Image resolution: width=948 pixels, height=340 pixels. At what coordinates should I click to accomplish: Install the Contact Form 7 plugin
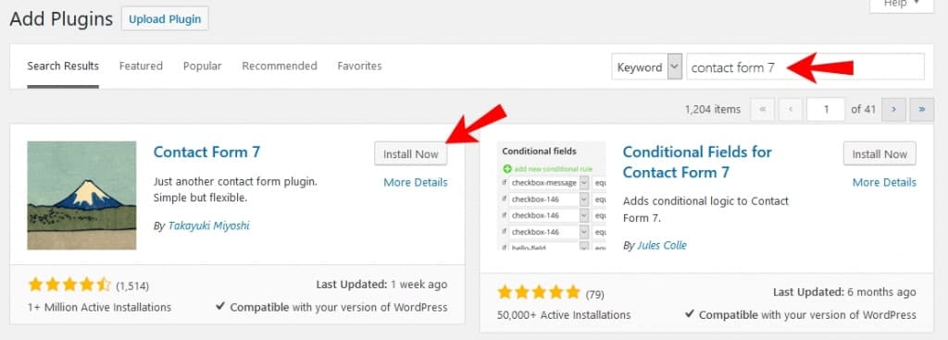[411, 153]
